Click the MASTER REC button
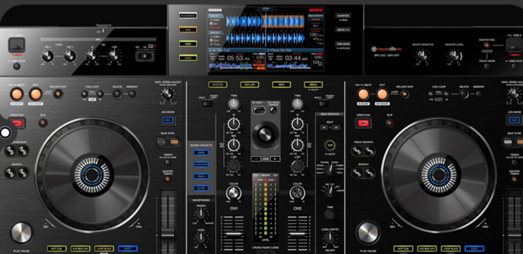 click(x=486, y=45)
